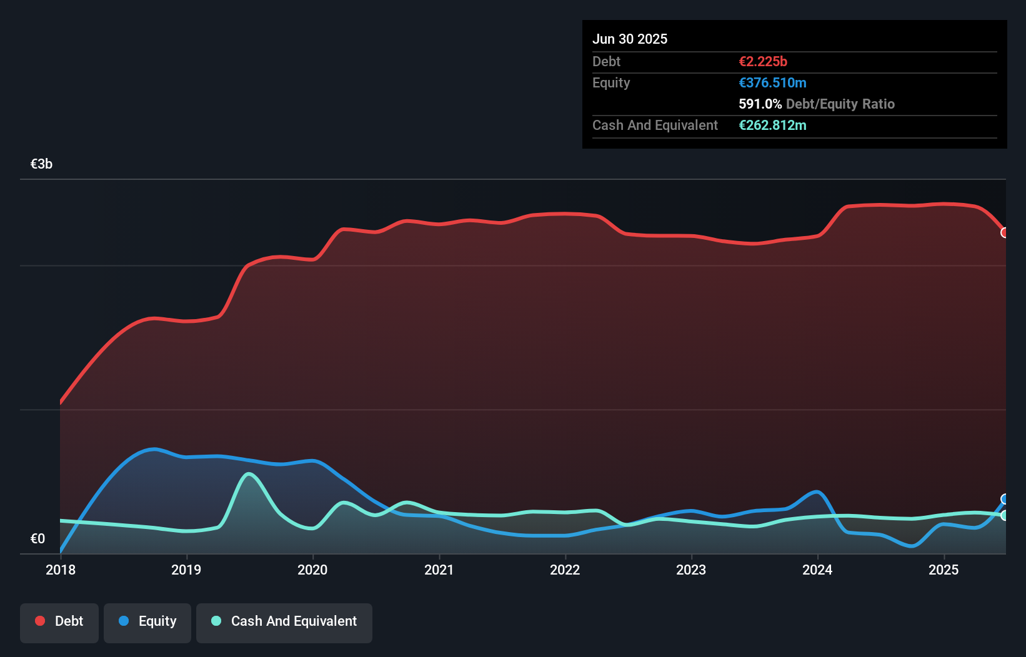Toggle the Equity series visibility

[x=147, y=621]
